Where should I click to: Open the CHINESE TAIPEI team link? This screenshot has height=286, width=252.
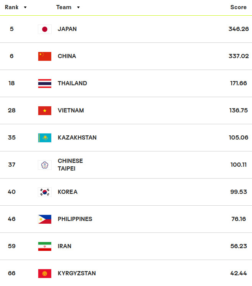pos(70,165)
